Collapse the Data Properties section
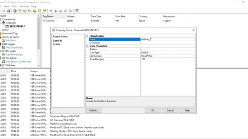248x139 pixels. pyautogui.click(x=87, y=46)
